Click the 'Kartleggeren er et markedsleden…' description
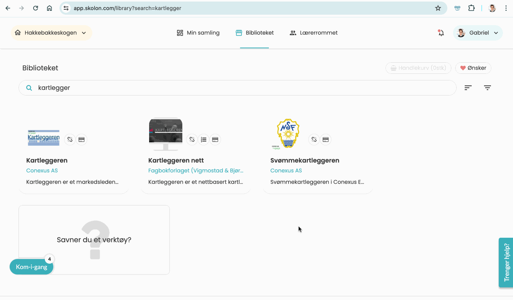 72,182
